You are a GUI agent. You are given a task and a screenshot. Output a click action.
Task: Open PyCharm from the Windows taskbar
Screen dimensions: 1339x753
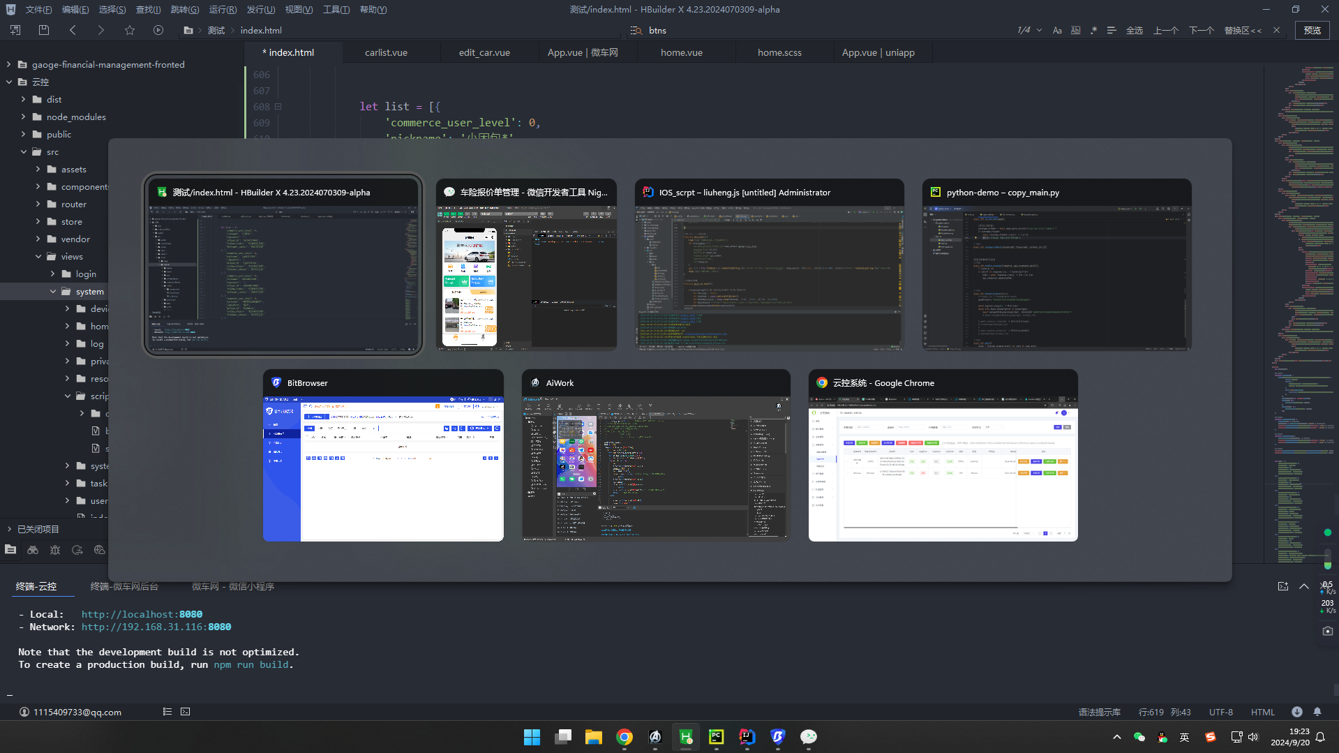point(717,737)
